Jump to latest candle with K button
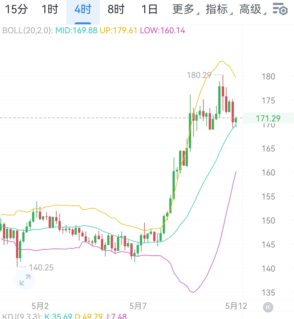 click(268, 307)
